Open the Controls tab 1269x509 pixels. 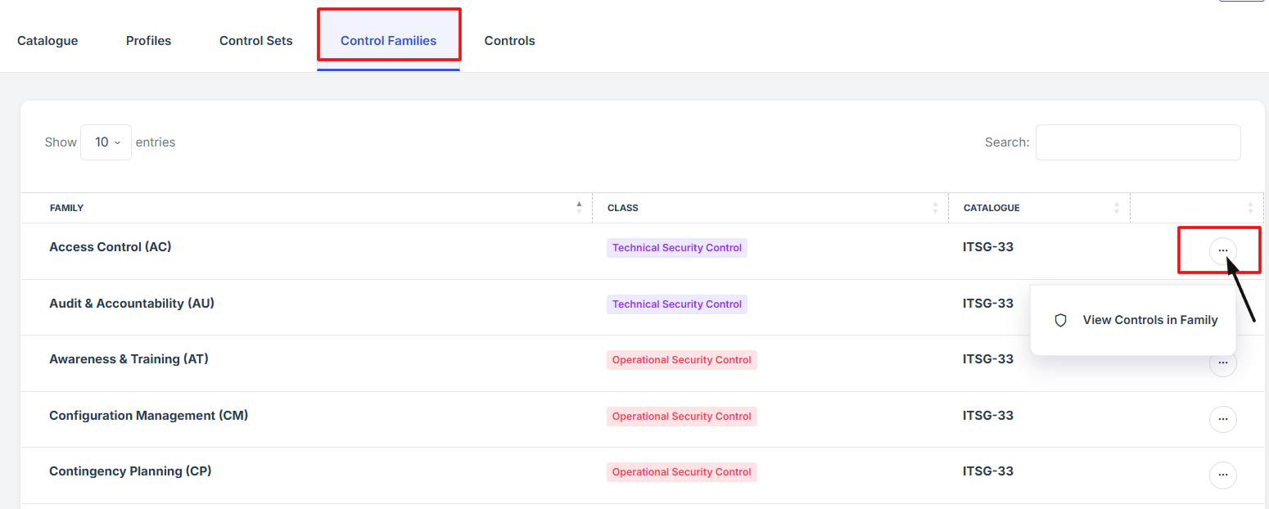(509, 41)
